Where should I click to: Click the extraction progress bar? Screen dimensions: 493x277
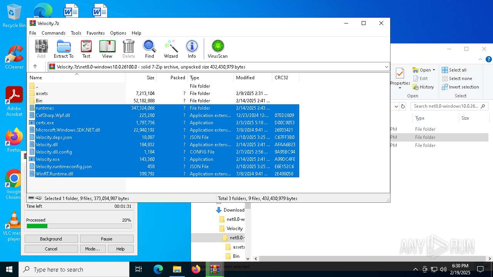click(x=79, y=226)
